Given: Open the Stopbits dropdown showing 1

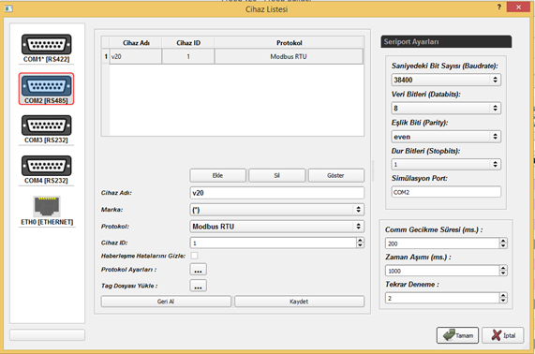Looking at the screenshot, I should coord(446,165).
